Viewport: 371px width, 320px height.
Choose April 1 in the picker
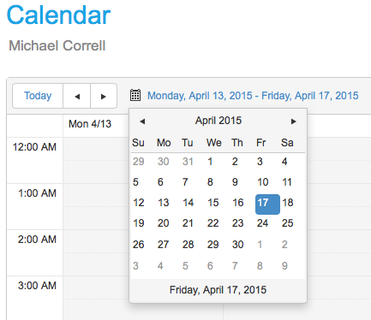[x=210, y=162]
